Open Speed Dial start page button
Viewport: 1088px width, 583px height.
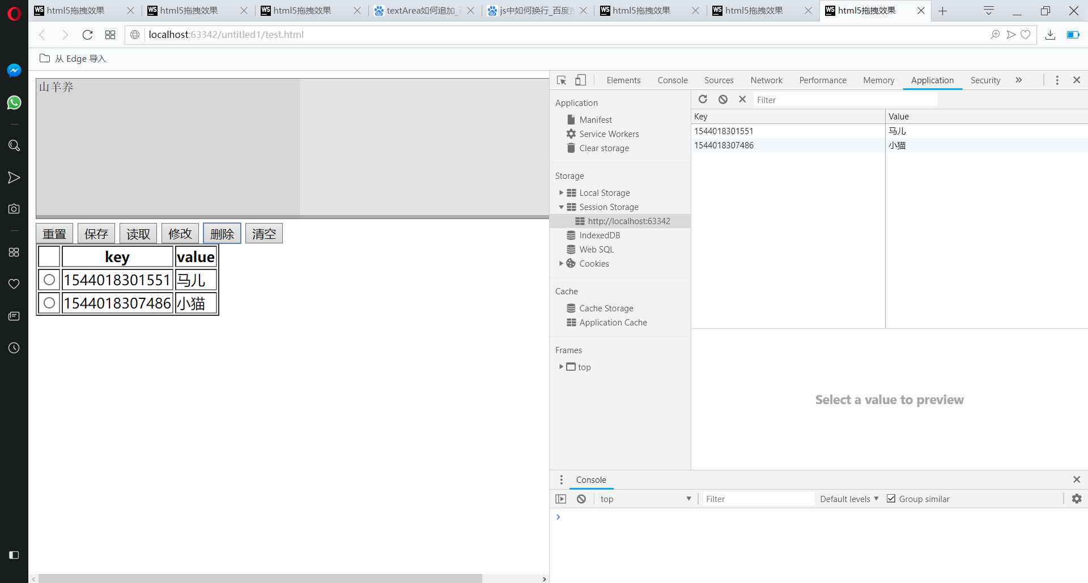click(x=110, y=35)
